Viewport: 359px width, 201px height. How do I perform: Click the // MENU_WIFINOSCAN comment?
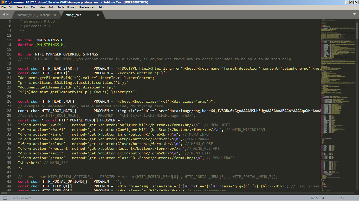tap(245, 130)
